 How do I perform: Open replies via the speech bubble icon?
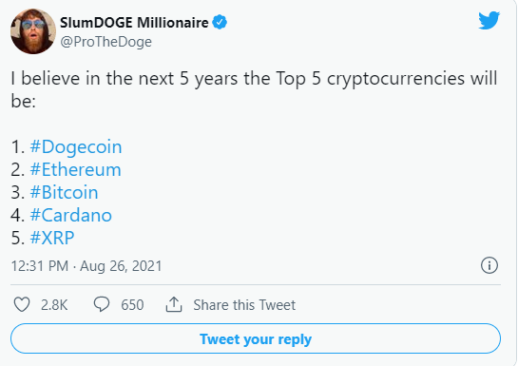pyautogui.click(x=102, y=304)
